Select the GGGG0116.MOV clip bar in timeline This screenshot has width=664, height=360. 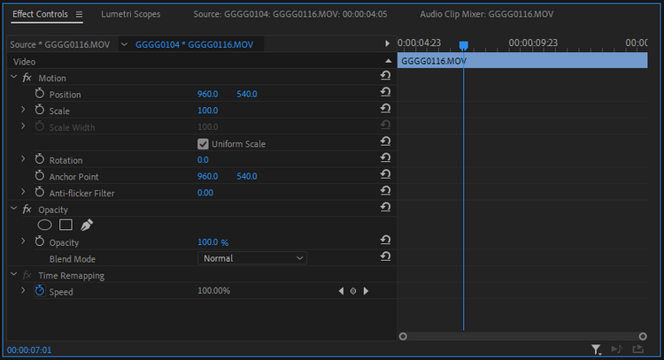tap(522, 61)
